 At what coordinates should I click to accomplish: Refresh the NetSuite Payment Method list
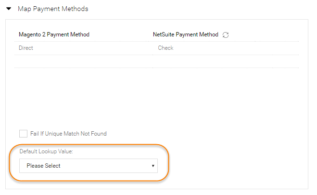(226, 35)
